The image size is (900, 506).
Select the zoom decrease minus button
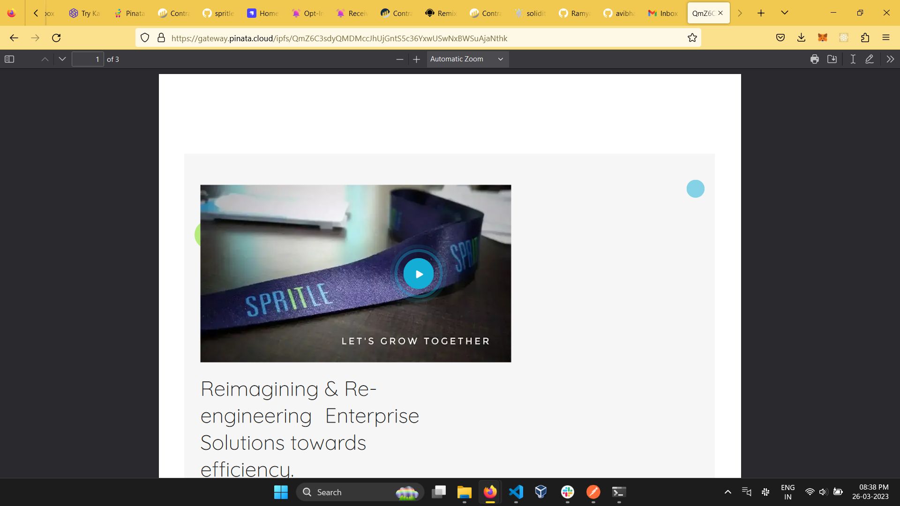click(x=399, y=60)
